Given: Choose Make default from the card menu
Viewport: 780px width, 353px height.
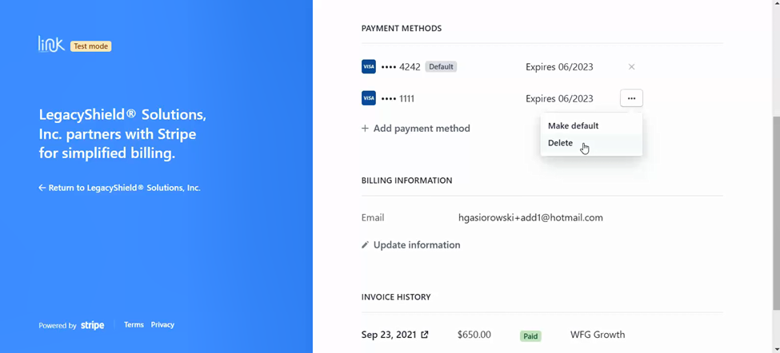Looking at the screenshot, I should point(591,125).
